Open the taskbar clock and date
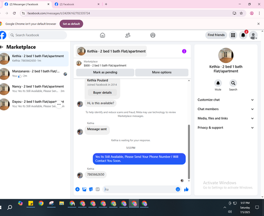The width and height of the screenshot is (264, 216). coord(245,208)
